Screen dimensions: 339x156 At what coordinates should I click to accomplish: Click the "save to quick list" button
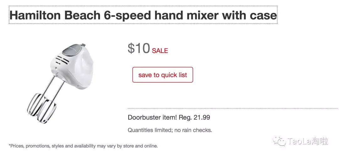coord(163,75)
